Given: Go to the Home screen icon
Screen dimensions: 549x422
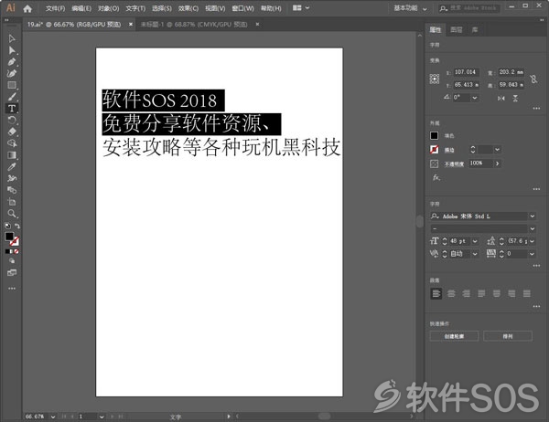Looking at the screenshot, I should (27, 8).
